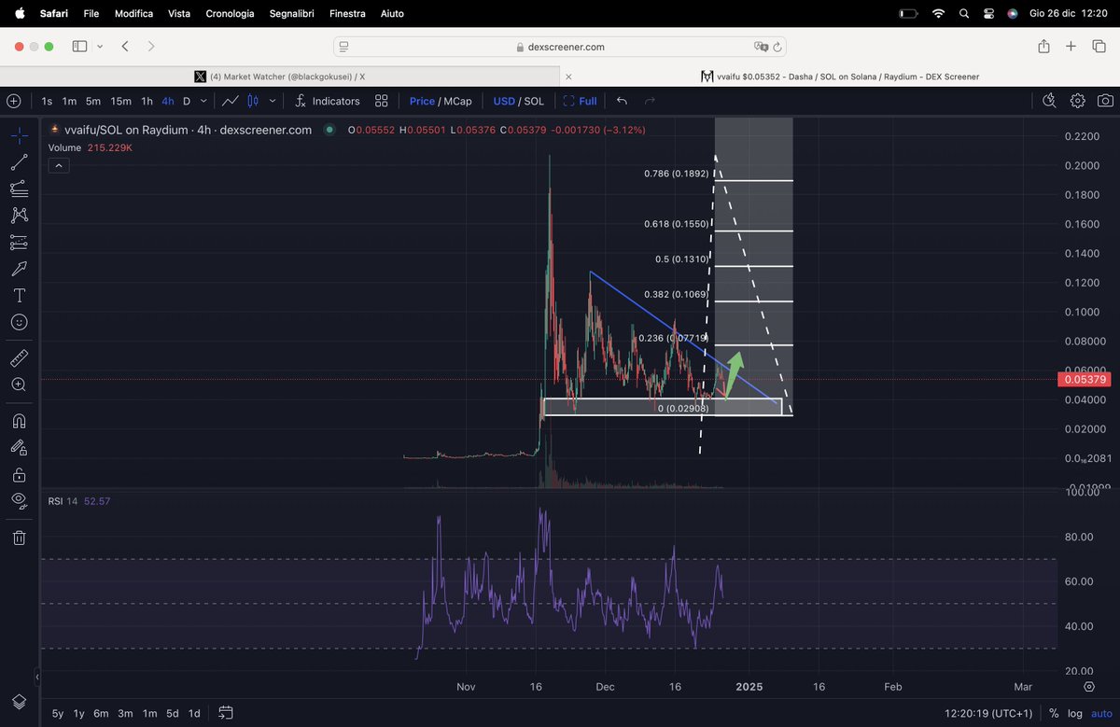Viewport: 1120px width, 727px height.
Task: Open chart settings gear in toolbar
Action: point(1078,101)
